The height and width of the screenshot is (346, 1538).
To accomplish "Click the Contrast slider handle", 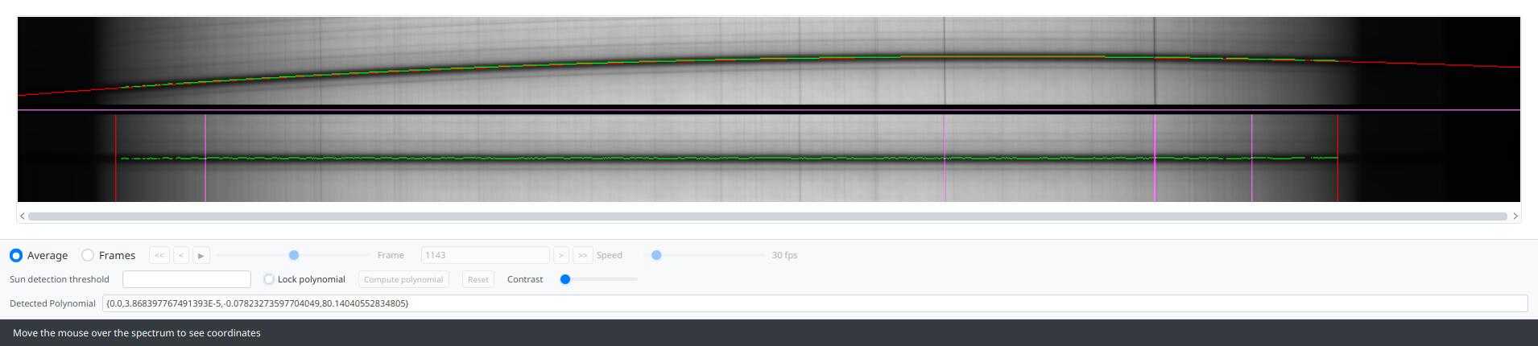I will coord(565,279).
